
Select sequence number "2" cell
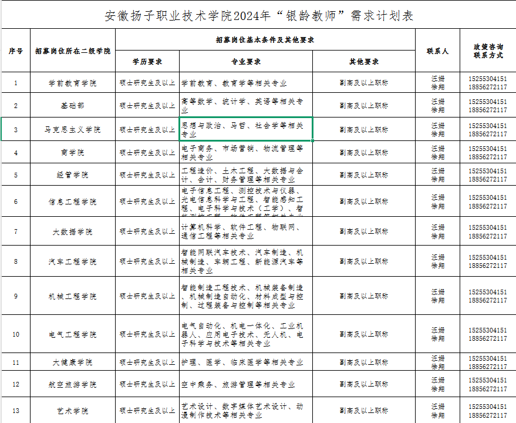coord(16,105)
